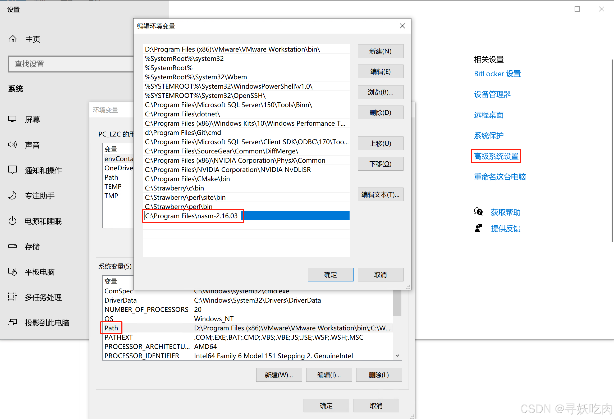This screenshot has height=419, width=614.
Task: Select the C:\Strawberry\c\bin entry
Action: pyautogui.click(x=246, y=188)
